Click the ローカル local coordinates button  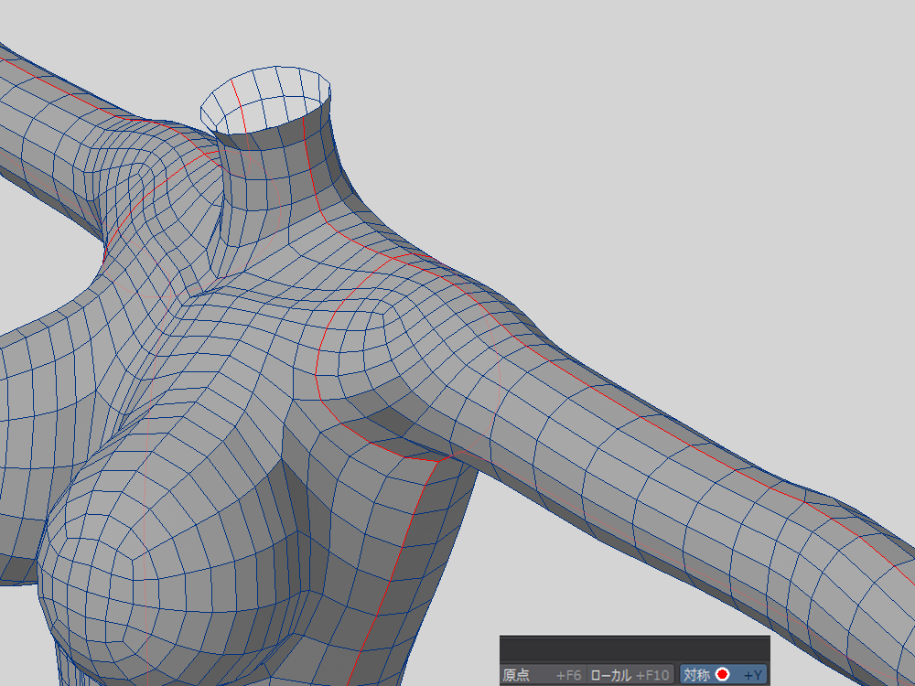[x=609, y=675]
